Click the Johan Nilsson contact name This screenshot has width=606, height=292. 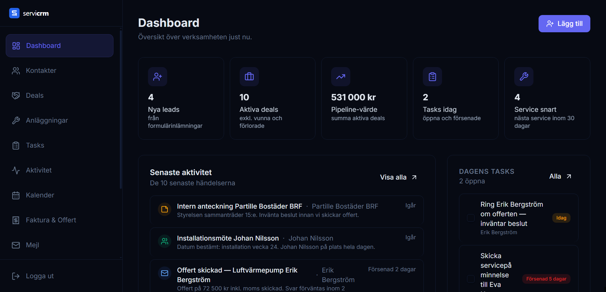point(311,238)
